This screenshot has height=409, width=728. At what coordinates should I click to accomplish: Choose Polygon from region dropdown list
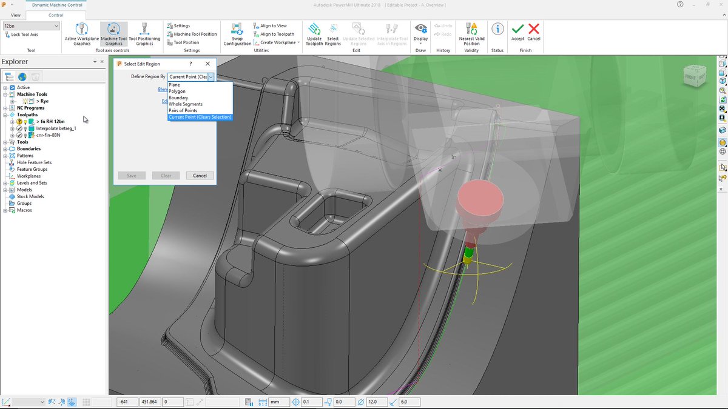[x=200, y=91]
